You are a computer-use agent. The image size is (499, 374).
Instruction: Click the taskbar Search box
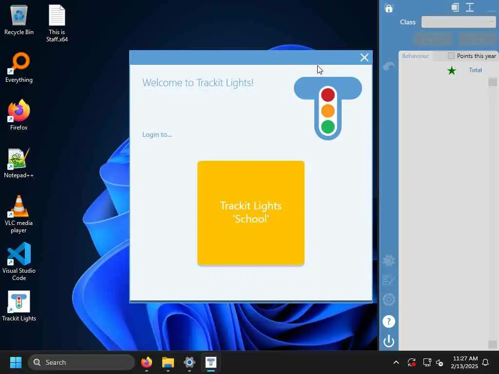(81, 362)
